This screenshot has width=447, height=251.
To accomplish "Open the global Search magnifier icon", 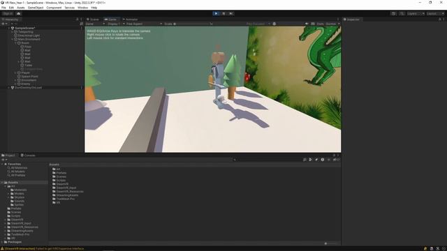I will pyautogui.click(x=402, y=14).
